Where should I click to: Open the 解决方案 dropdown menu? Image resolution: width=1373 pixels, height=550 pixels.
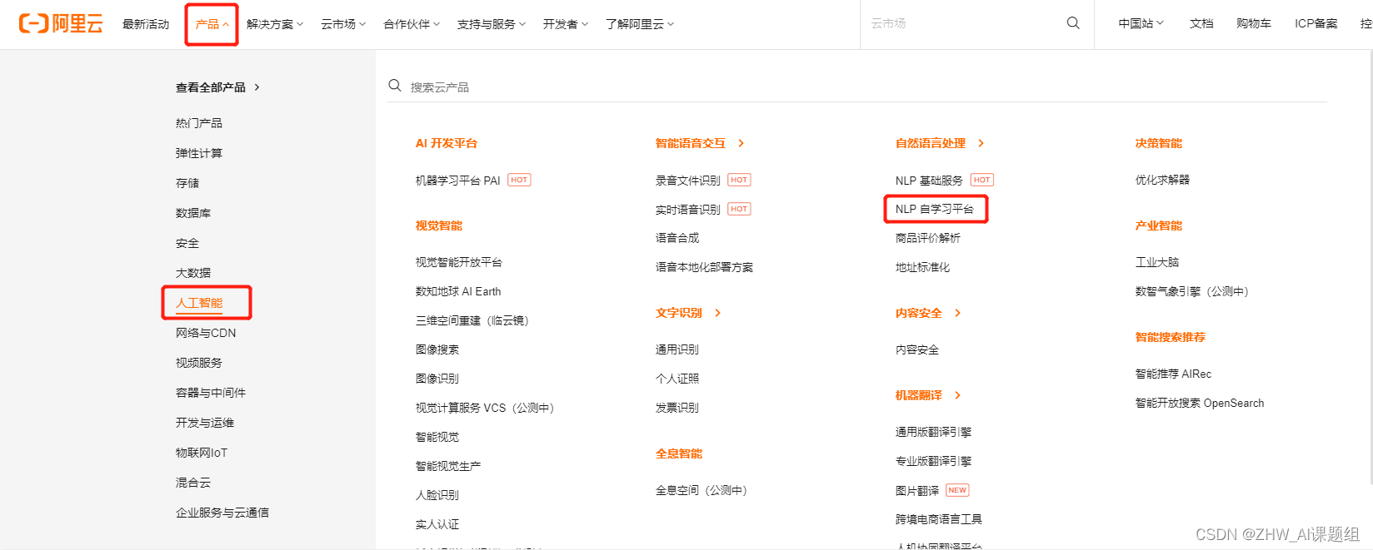click(275, 24)
